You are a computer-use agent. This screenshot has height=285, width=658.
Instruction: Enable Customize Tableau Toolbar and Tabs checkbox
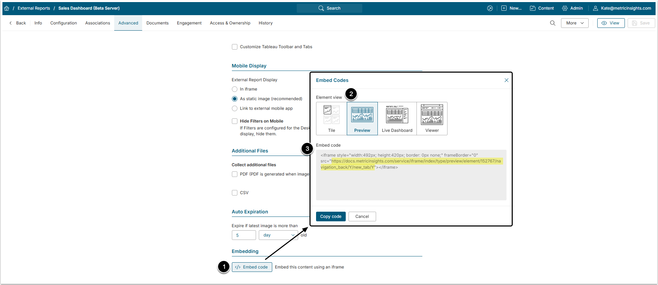point(235,47)
